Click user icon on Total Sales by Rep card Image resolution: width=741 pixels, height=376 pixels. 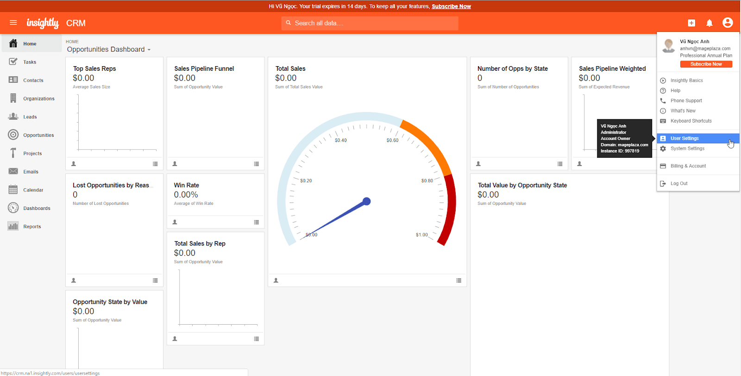click(175, 339)
